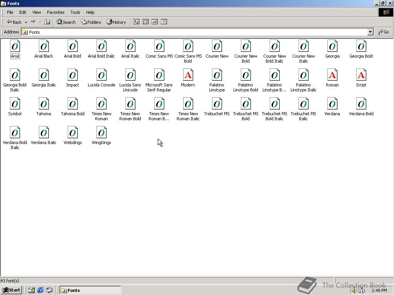Screen dimensions: 394x295
Task: List fonts by similarity view
Action: click(155, 22)
